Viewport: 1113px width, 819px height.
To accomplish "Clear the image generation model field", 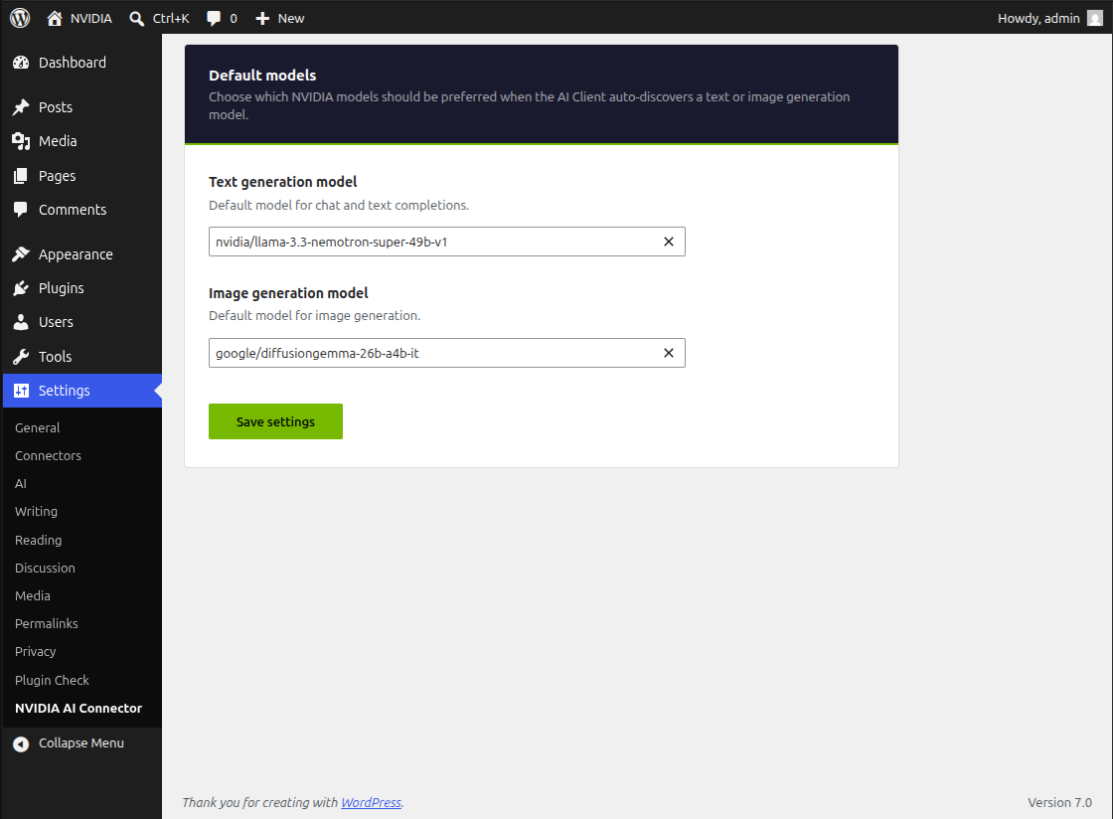I will click(x=669, y=353).
